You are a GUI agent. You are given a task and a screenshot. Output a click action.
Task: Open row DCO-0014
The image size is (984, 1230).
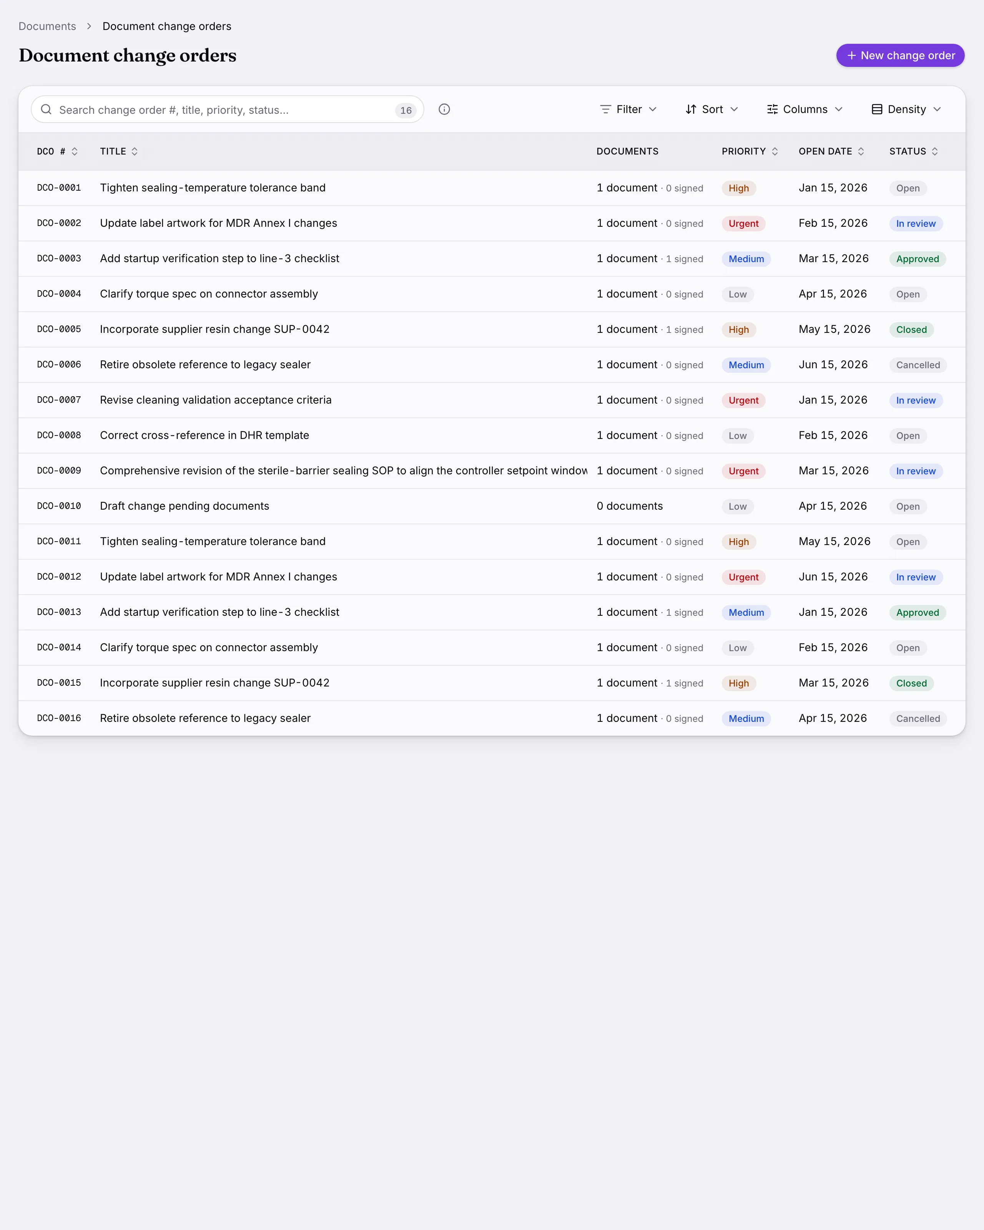point(492,648)
